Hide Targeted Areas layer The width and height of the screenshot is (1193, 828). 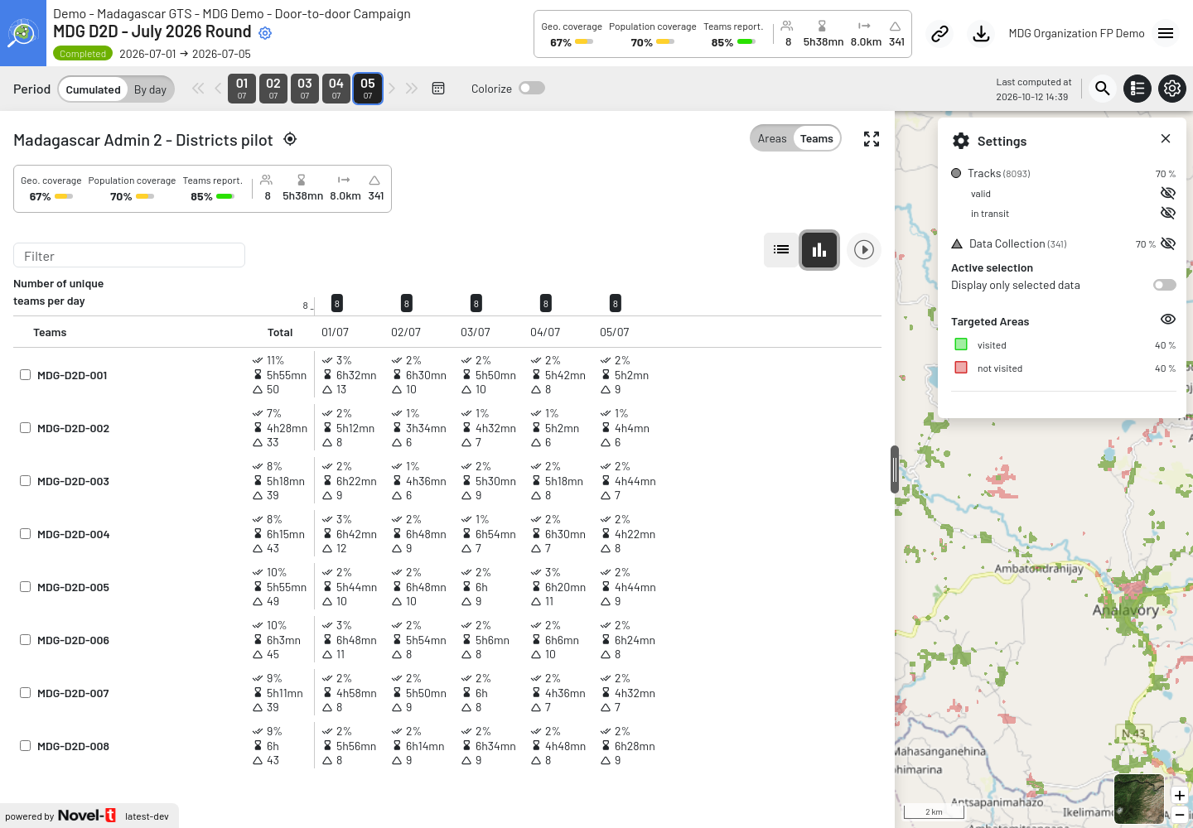coord(1168,320)
